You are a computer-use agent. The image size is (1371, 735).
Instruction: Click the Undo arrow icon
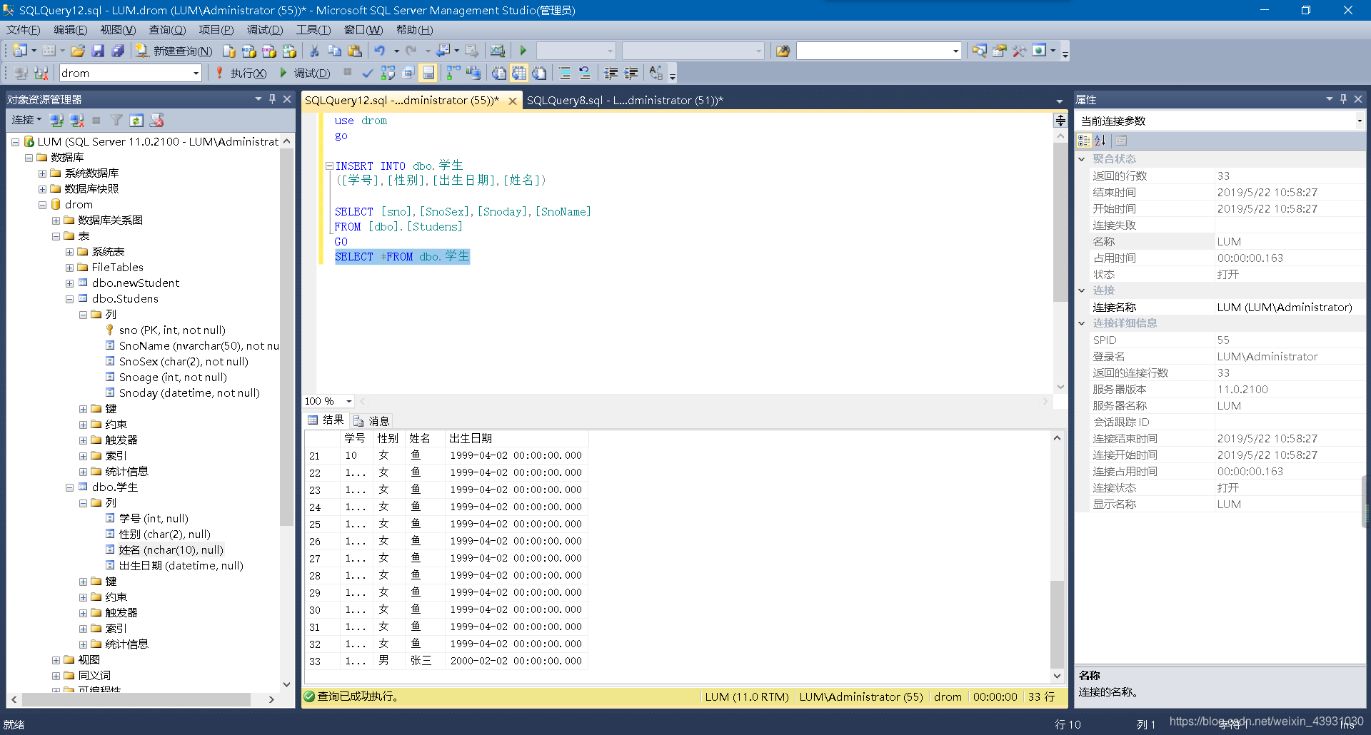380,51
